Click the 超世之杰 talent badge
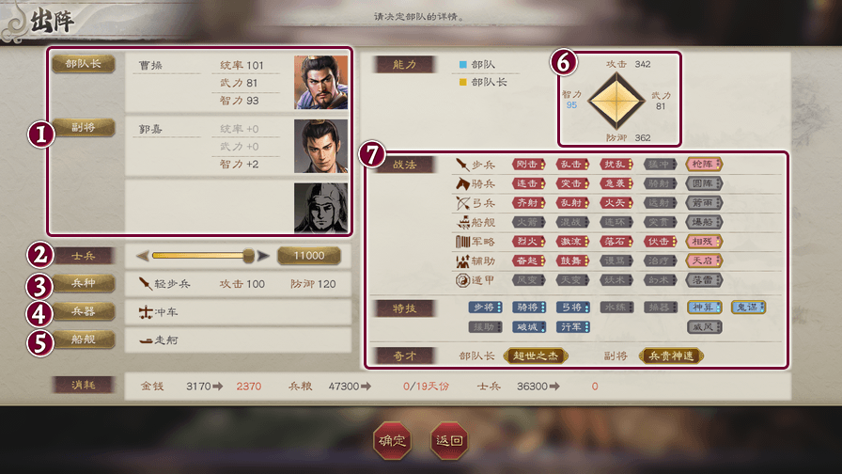Viewport: 842px width, 474px height. [536, 355]
